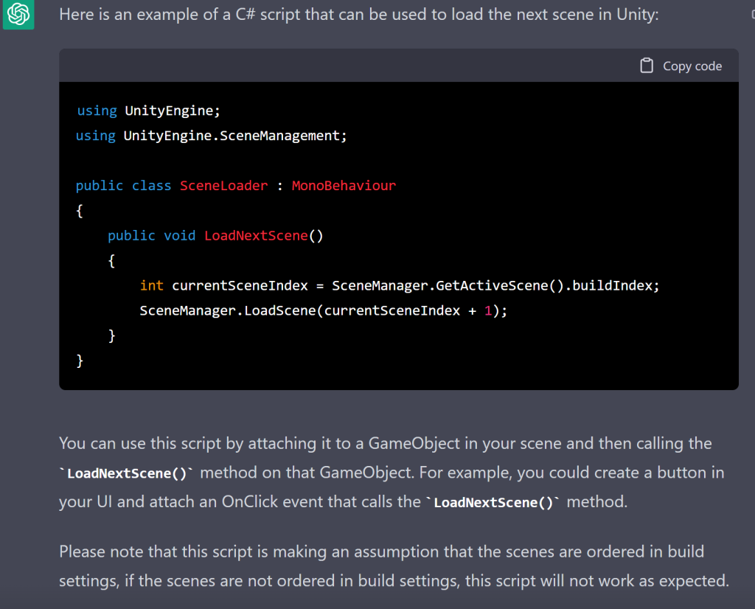Click the paragraph starting 'You can use this script'
755x609 pixels.
click(x=392, y=473)
